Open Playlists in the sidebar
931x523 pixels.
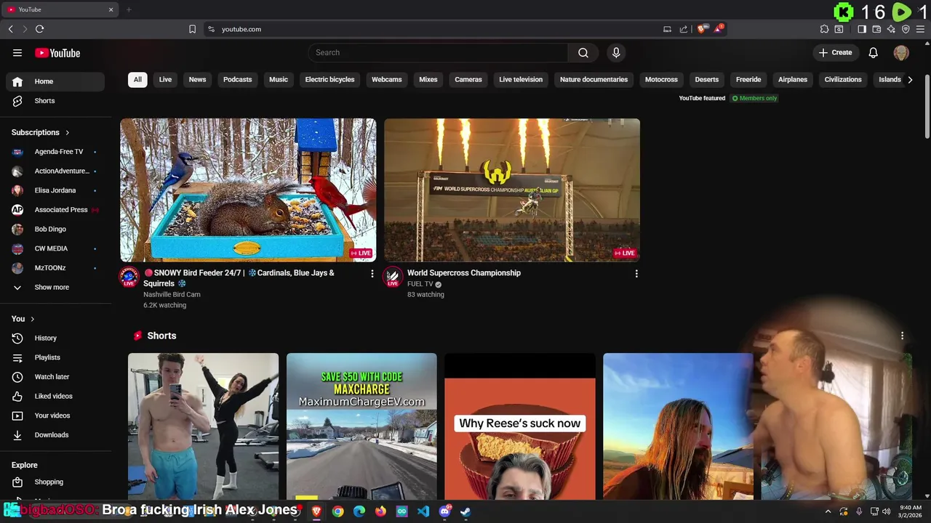click(55, 357)
